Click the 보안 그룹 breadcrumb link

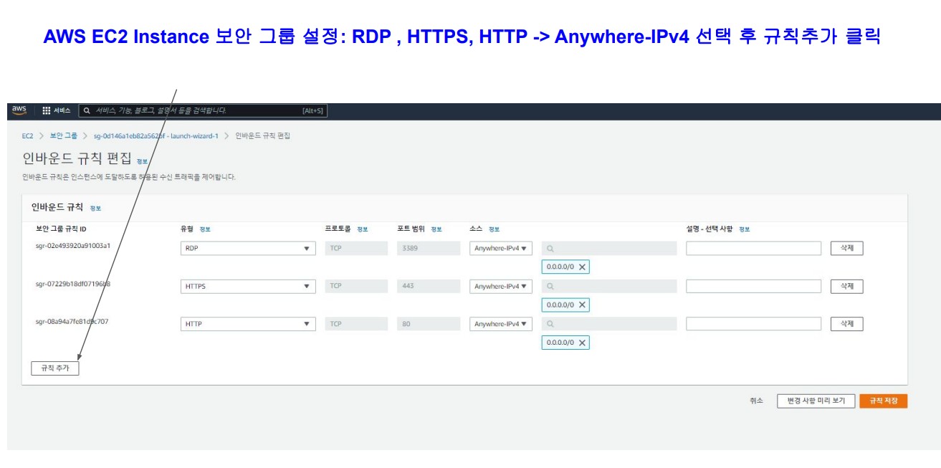tap(64, 135)
